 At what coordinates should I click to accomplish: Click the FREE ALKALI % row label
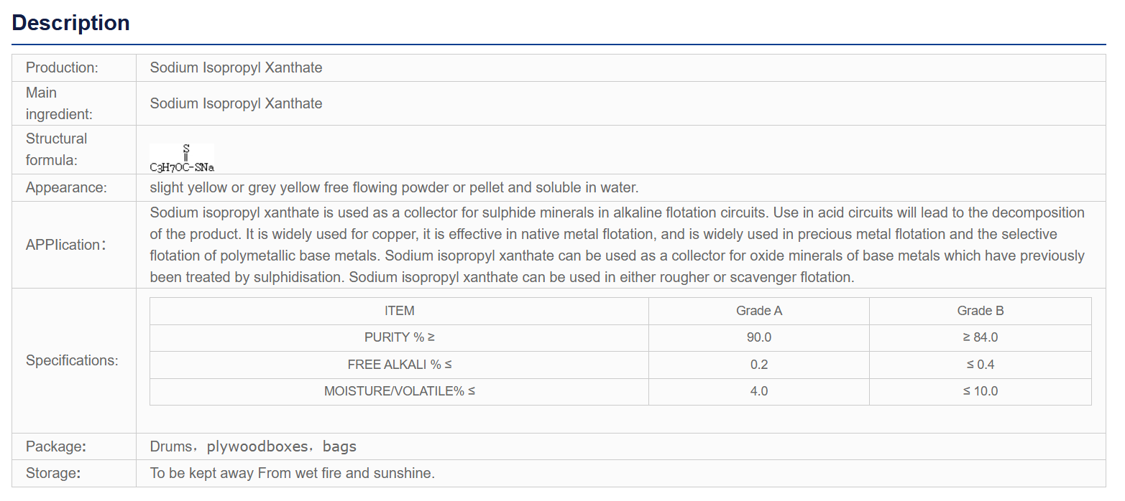(x=400, y=365)
